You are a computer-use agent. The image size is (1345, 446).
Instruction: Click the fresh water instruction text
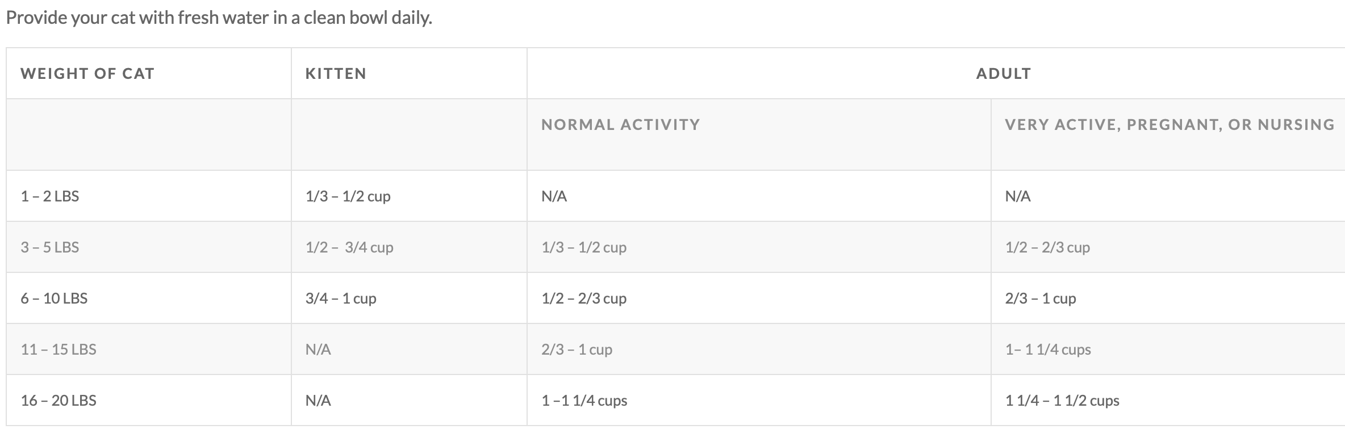tap(219, 18)
